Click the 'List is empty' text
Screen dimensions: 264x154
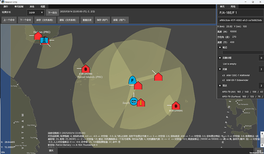tap(230, 64)
